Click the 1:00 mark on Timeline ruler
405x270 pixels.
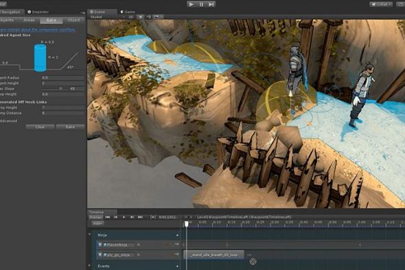coord(361,222)
